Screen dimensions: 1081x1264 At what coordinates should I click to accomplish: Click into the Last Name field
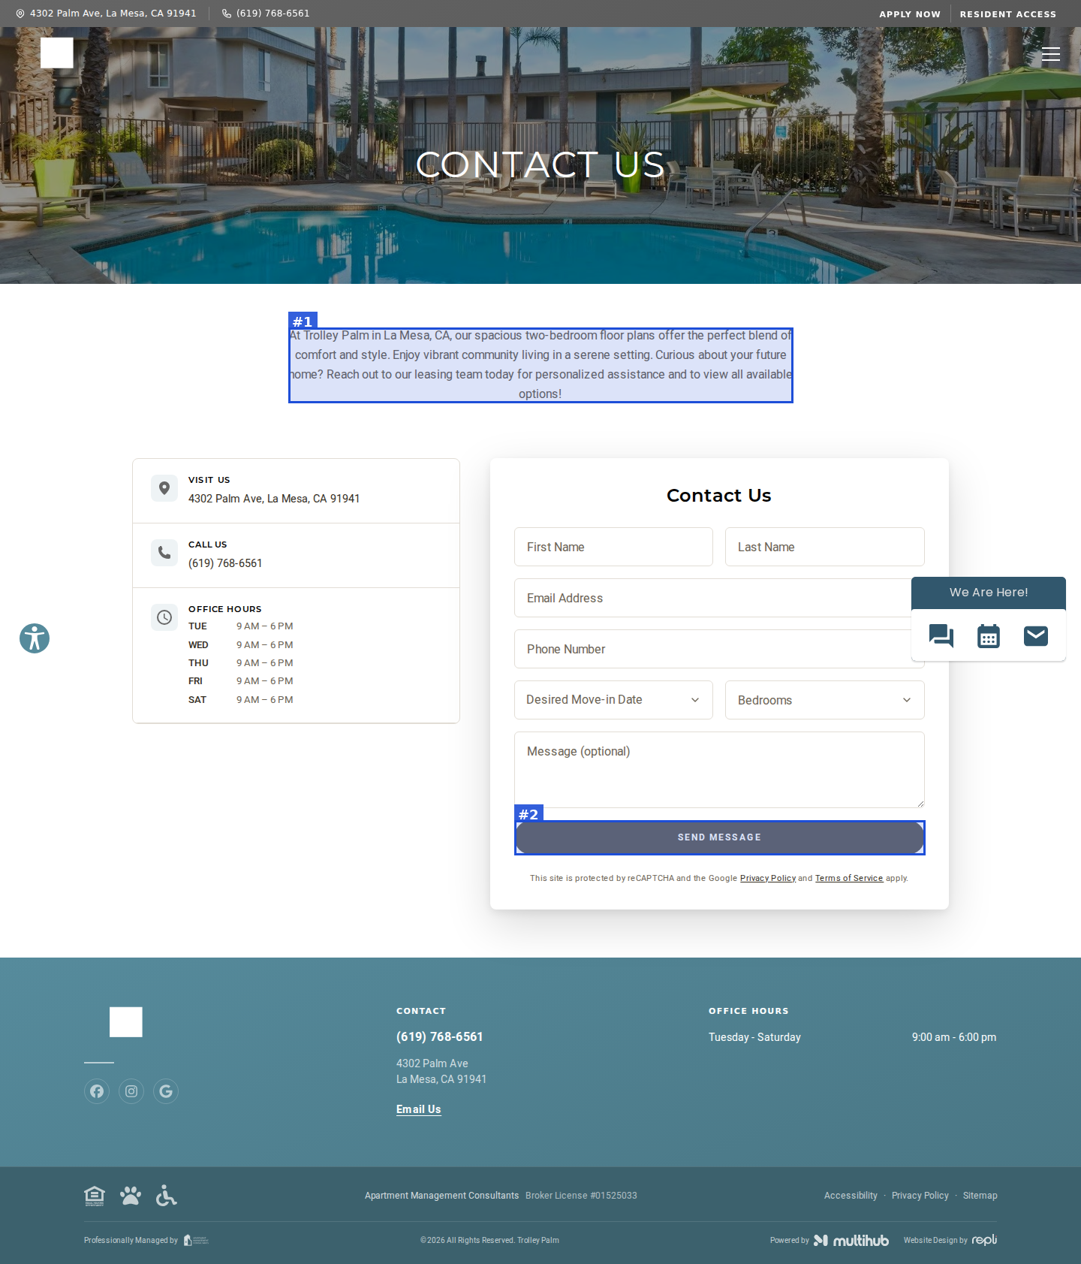(824, 547)
